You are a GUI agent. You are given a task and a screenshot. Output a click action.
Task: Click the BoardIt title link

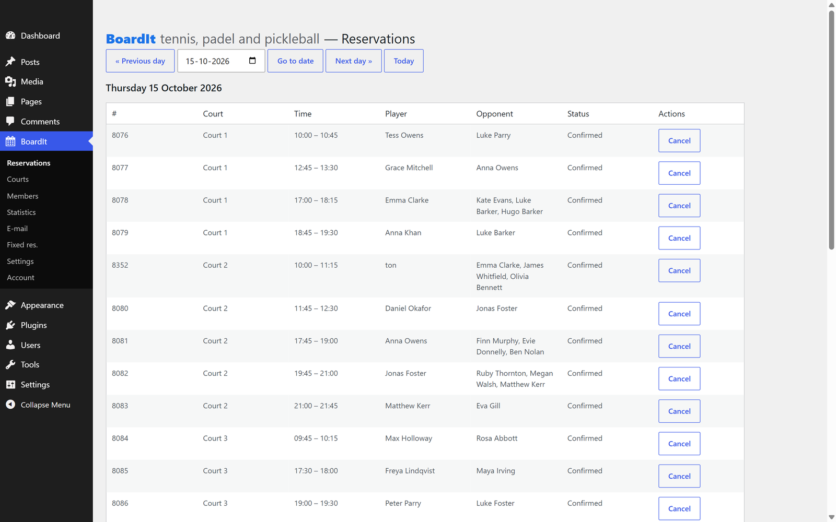click(131, 39)
